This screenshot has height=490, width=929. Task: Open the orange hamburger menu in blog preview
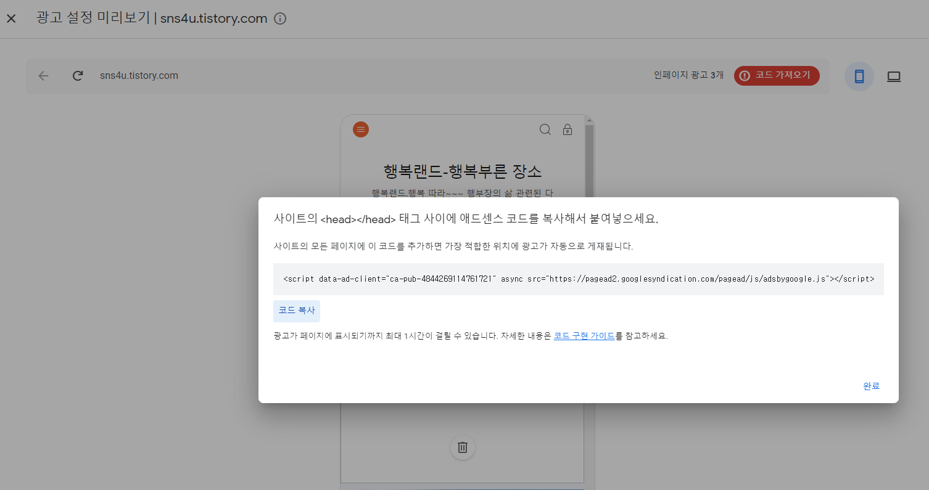[x=361, y=129]
